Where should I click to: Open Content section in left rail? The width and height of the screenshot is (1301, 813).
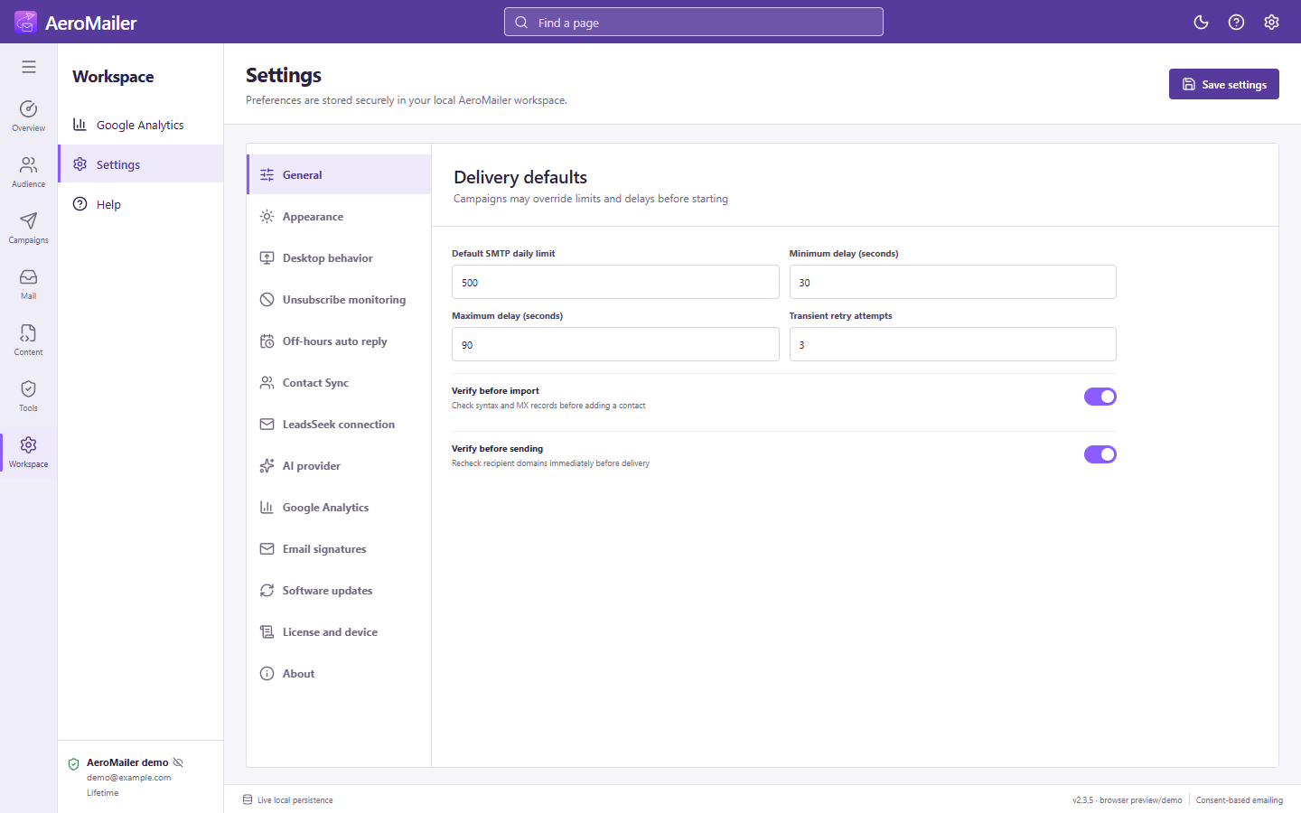[x=29, y=340]
